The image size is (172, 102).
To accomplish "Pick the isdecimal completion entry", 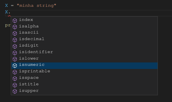I will pyautogui.click(x=84, y=39).
